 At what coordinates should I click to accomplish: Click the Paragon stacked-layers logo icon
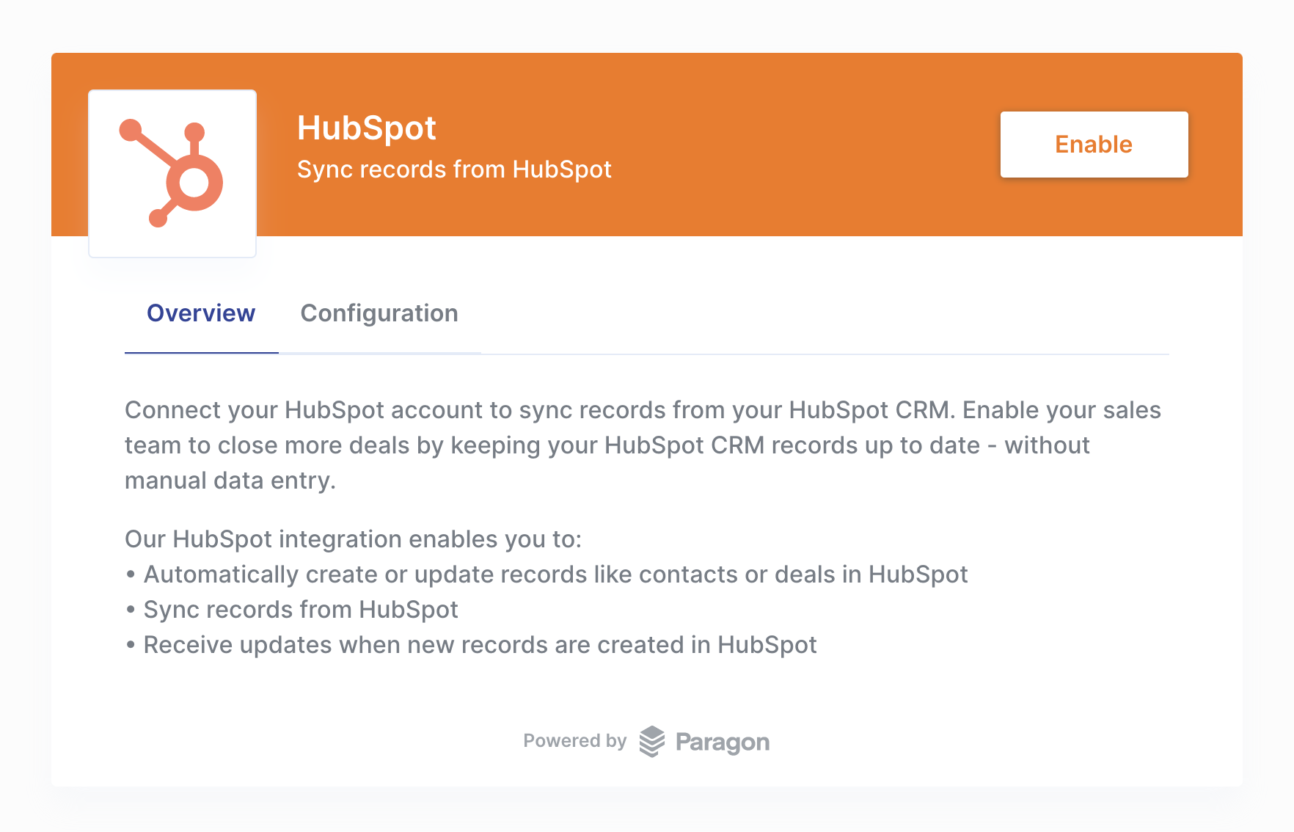pyautogui.click(x=651, y=742)
